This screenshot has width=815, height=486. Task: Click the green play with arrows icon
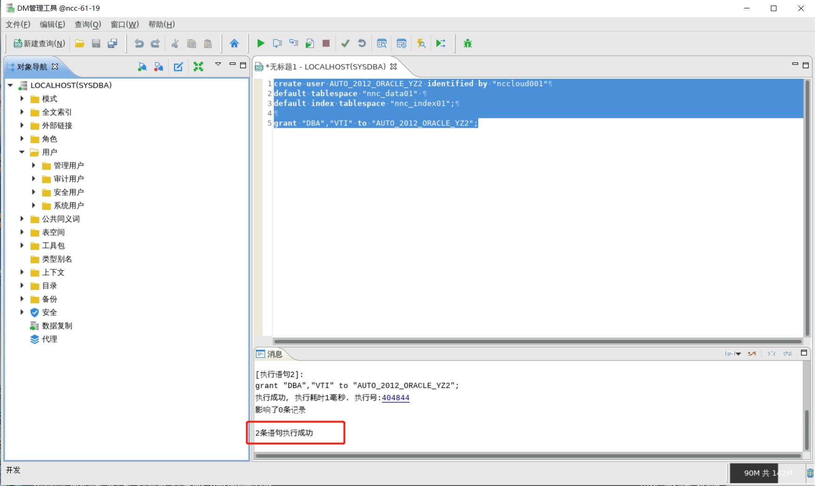(441, 44)
